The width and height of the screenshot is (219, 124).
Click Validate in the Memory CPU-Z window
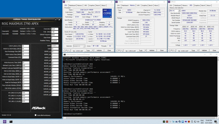(x=152, y=50)
